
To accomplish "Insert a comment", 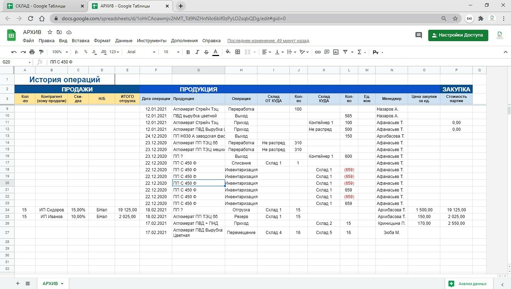I will 327,52.
